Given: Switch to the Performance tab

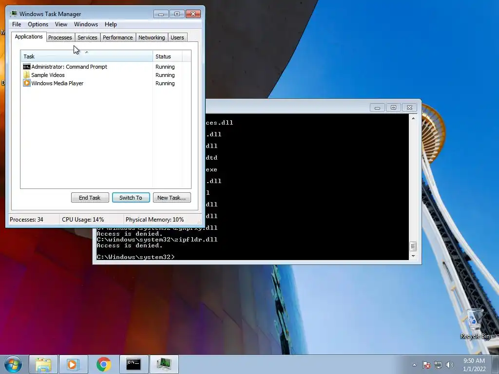Looking at the screenshot, I should tap(118, 37).
